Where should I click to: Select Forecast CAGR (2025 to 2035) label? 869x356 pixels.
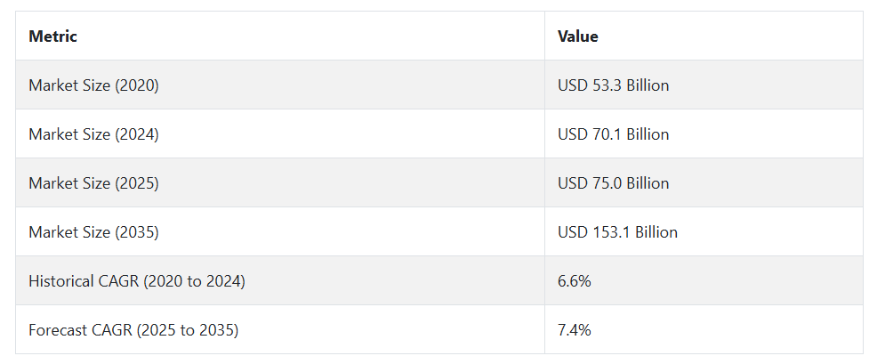coord(133,330)
